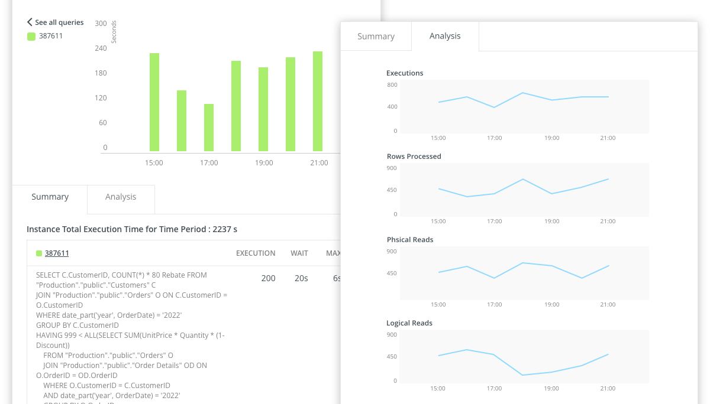Screen dimensions: 710x404
Task: Switch to the Analysis tab in the left panel
Action: (121, 196)
